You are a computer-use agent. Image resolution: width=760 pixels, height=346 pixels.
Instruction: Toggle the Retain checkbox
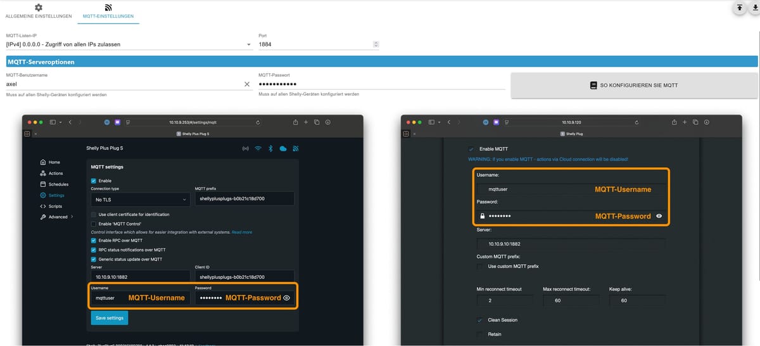(x=480, y=334)
